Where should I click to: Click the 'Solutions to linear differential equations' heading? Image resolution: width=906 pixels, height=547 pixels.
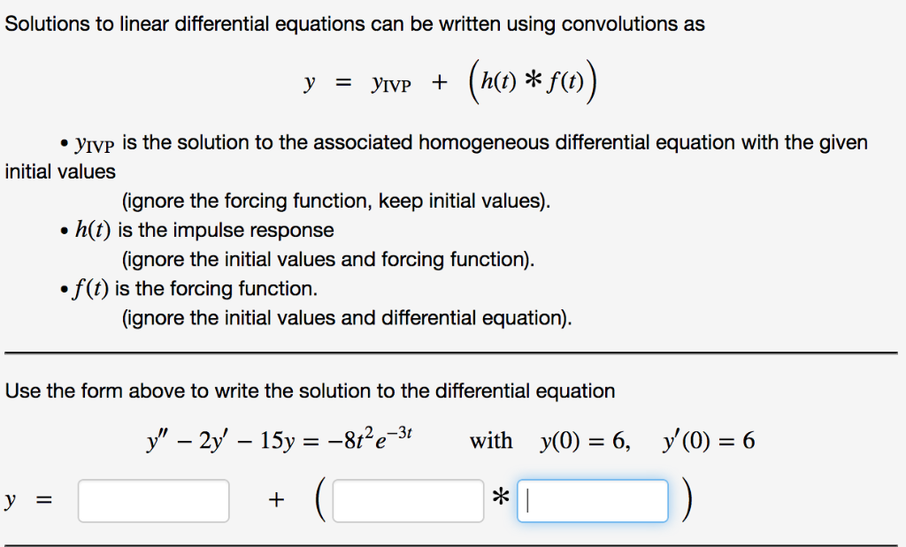[x=354, y=23]
